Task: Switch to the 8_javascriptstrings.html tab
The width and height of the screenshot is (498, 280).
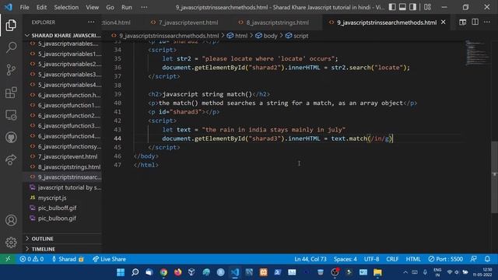Action: (277, 23)
